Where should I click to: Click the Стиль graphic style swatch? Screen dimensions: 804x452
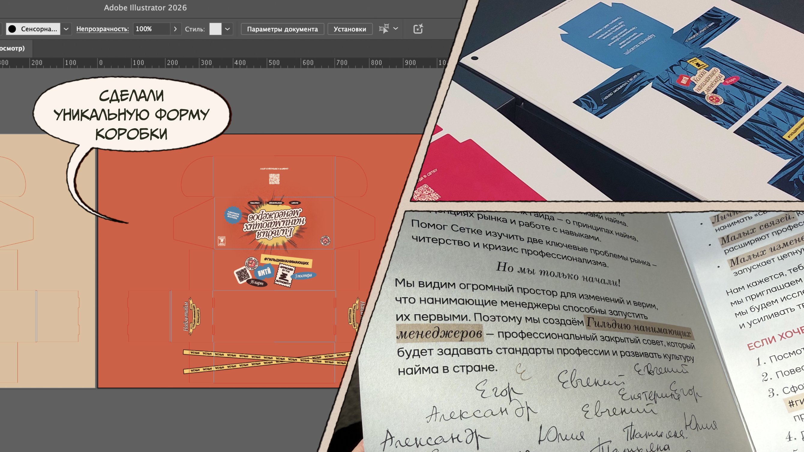(215, 29)
